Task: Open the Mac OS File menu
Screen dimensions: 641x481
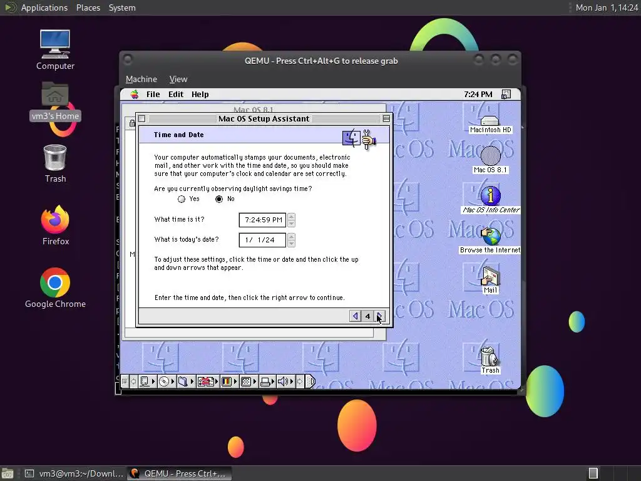Action: click(153, 95)
